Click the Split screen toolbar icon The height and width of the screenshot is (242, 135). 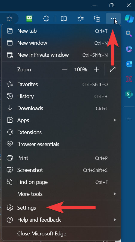[64, 19]
